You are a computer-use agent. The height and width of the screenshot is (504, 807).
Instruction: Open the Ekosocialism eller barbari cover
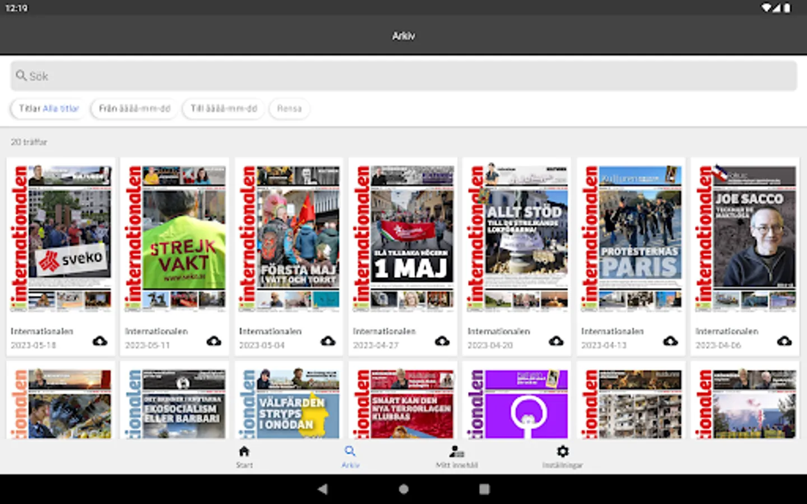tap(175, 403)
